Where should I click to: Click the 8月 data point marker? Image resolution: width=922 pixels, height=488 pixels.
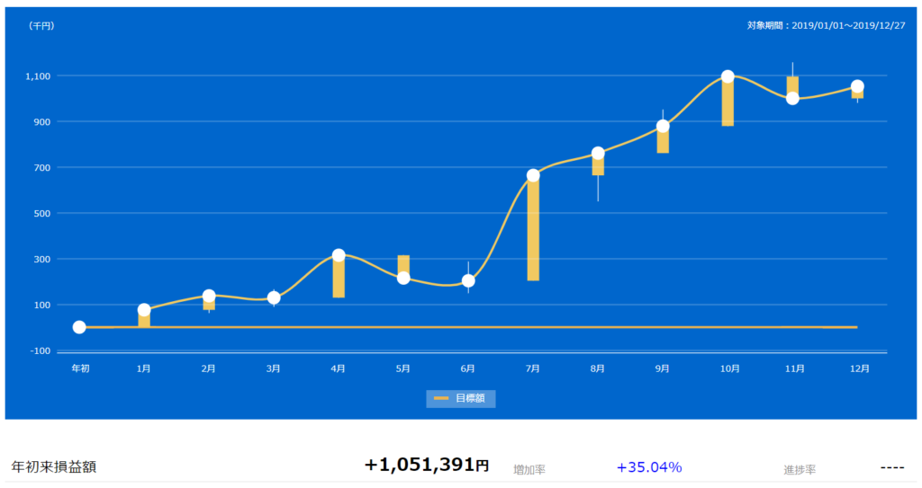(598, 154)
